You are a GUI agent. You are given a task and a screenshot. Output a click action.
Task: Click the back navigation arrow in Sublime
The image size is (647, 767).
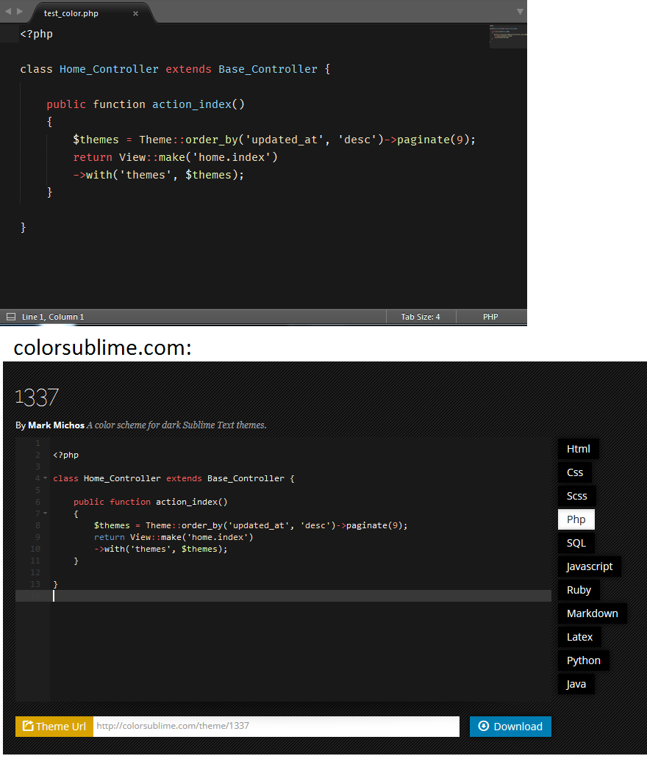[x=7, y=11]
